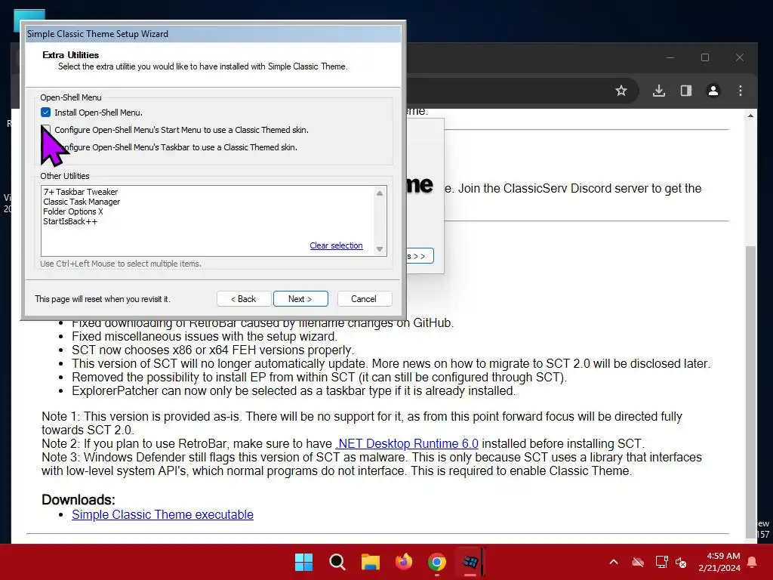Screen dimensions: 773x580
Task: Switch to Google Chrome in the taskbar
Action: click(437, 562)
